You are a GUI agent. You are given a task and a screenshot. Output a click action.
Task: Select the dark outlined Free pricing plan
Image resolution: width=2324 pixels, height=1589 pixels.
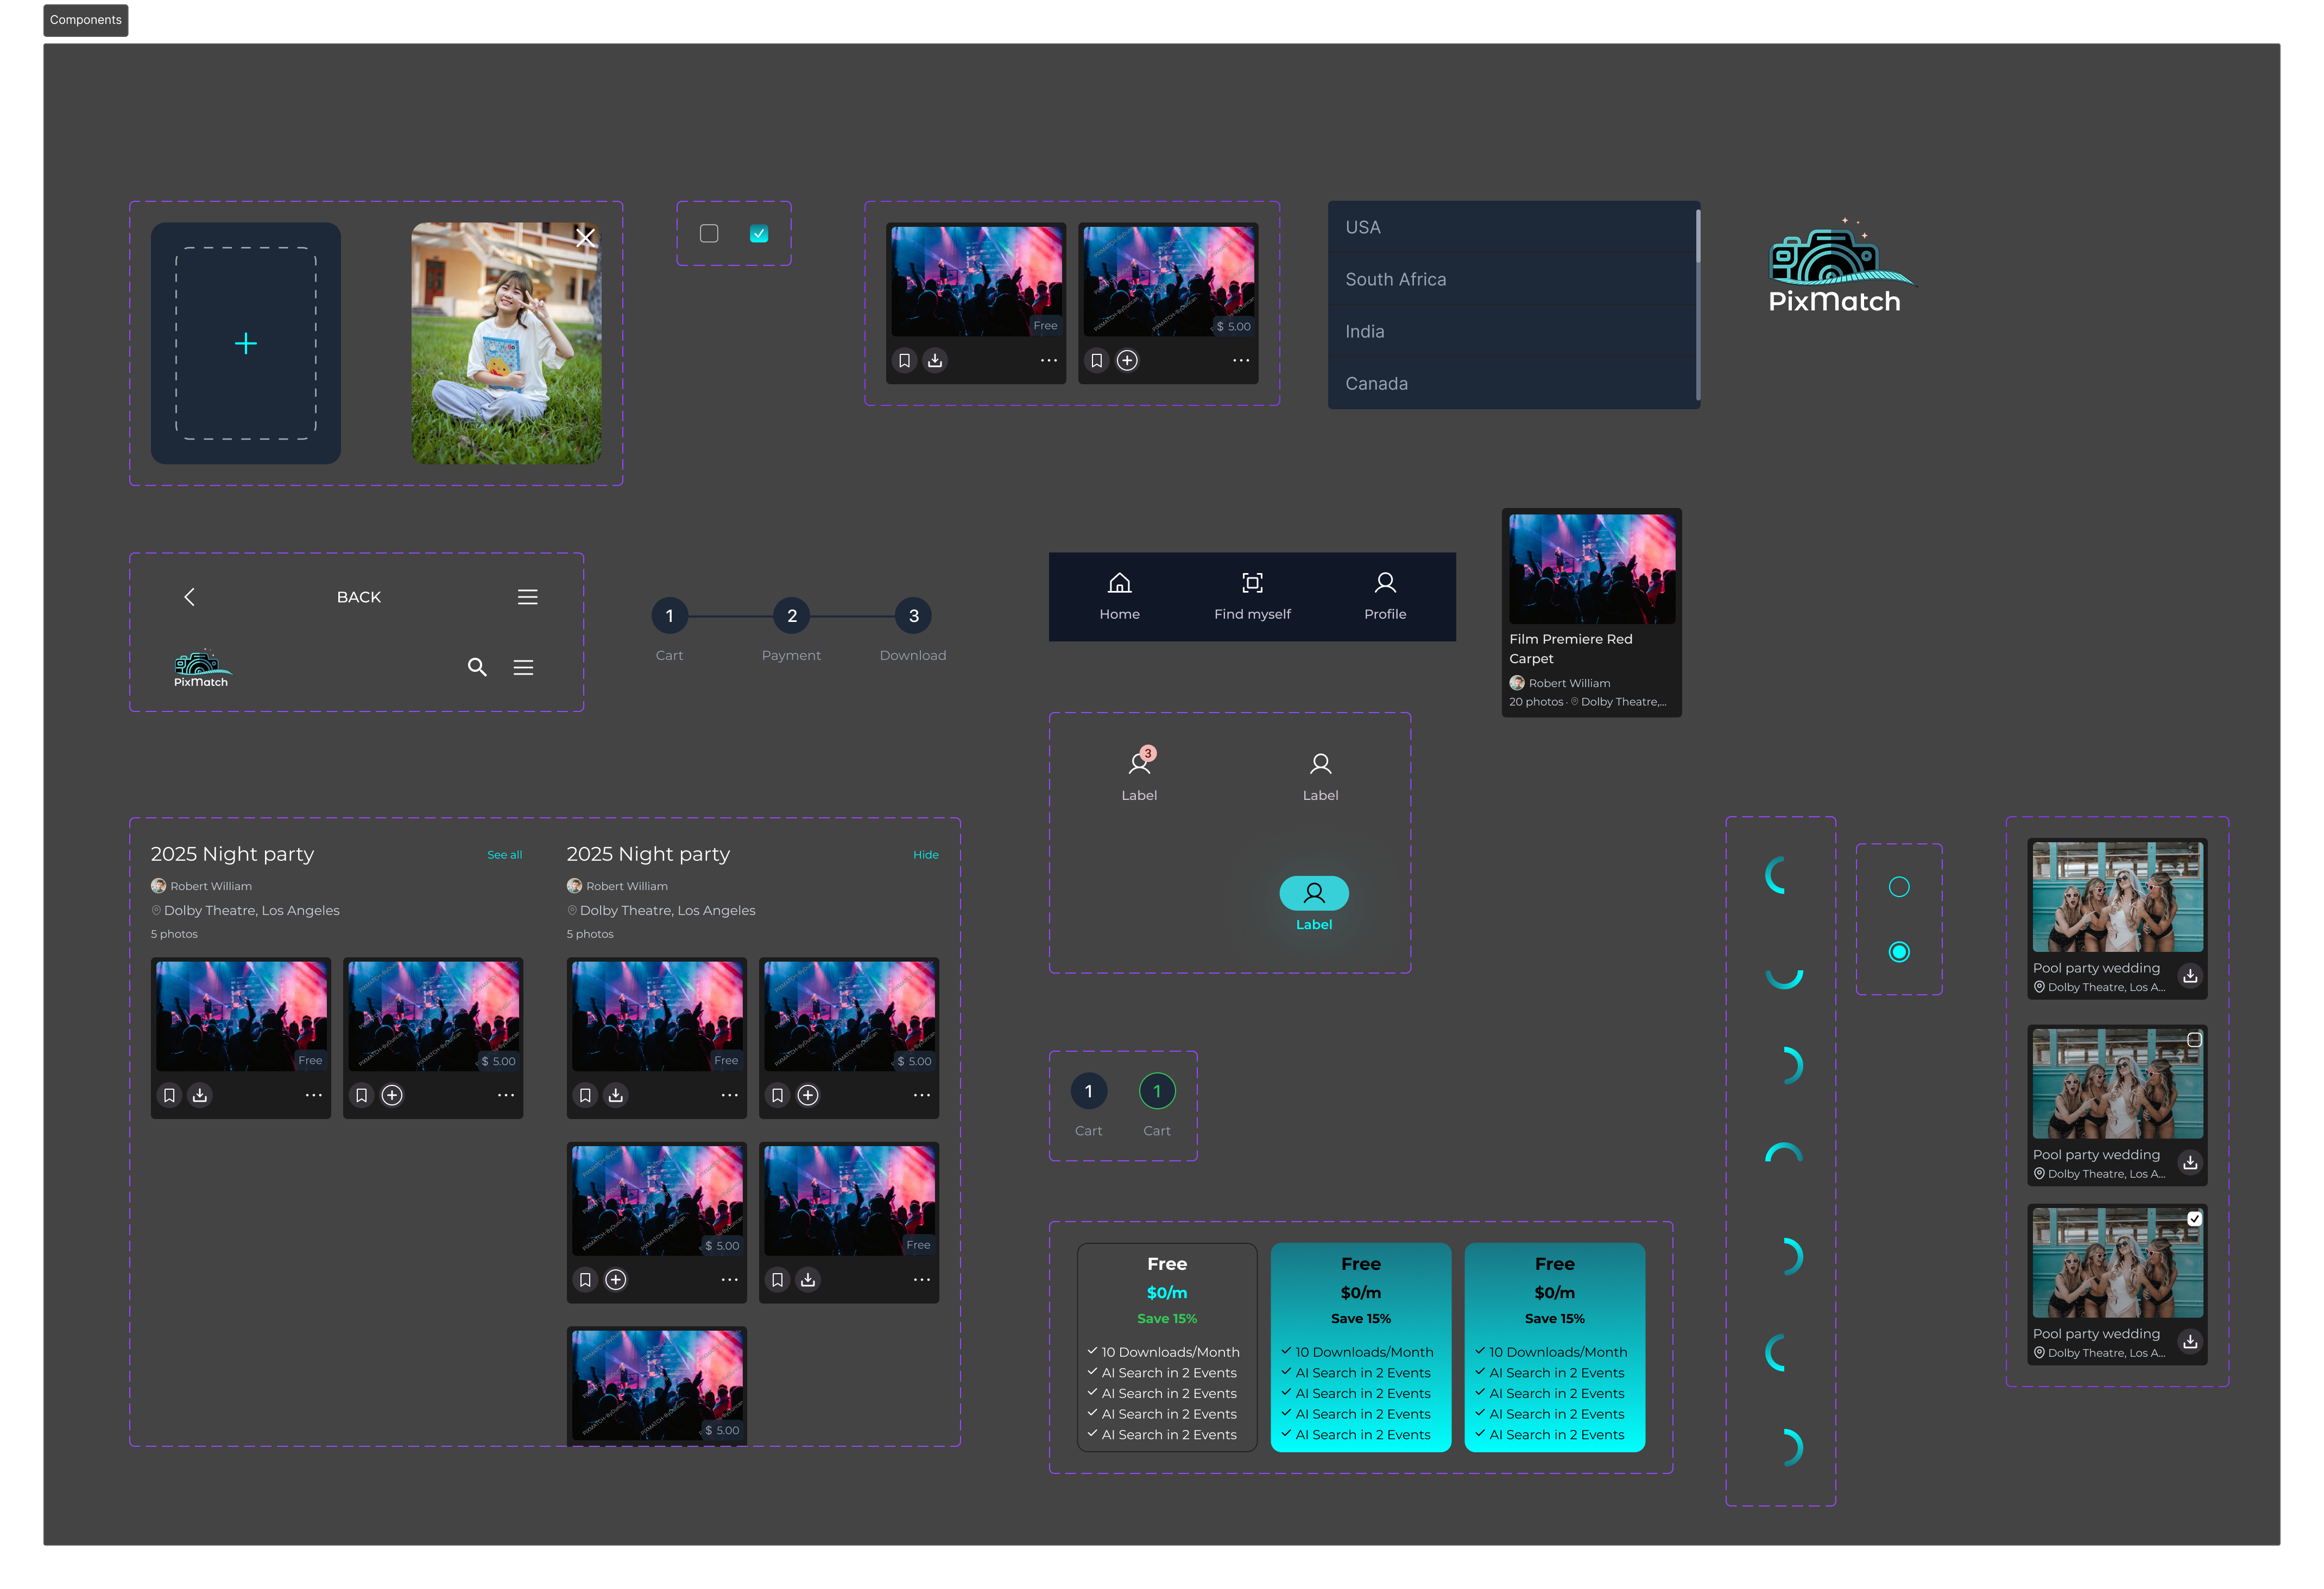(1167, 1347)
